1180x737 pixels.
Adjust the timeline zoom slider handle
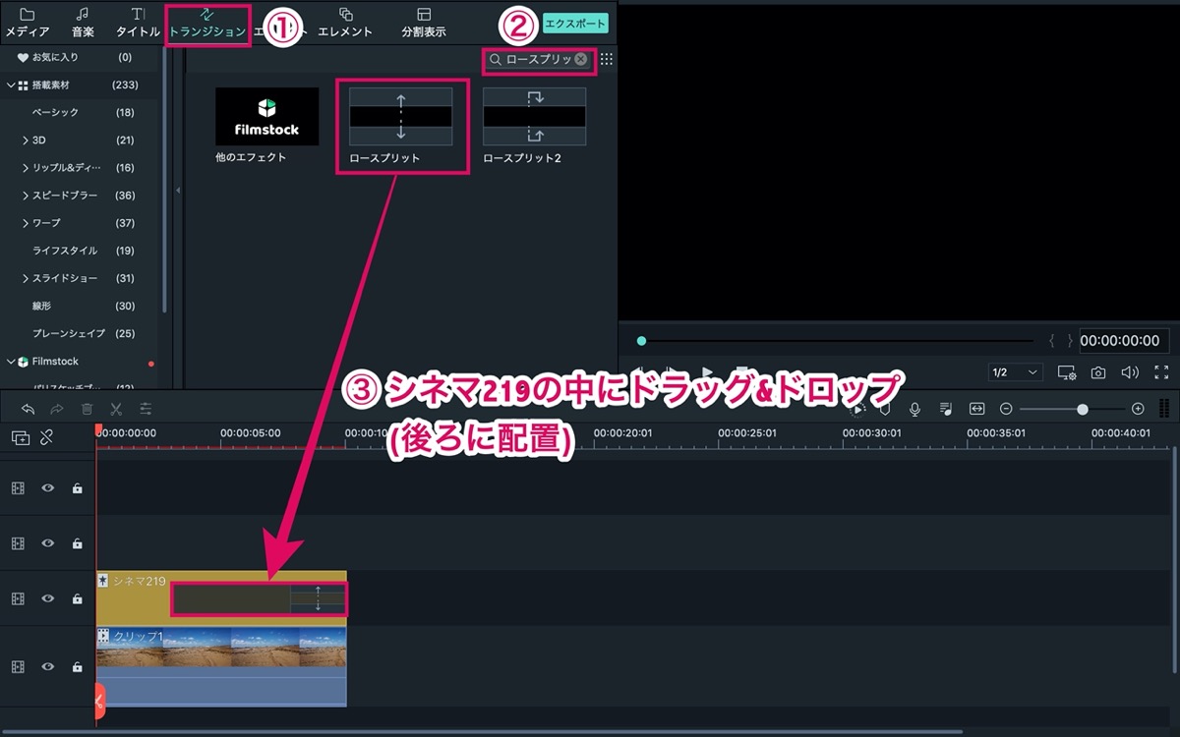tap(1083, 409)
